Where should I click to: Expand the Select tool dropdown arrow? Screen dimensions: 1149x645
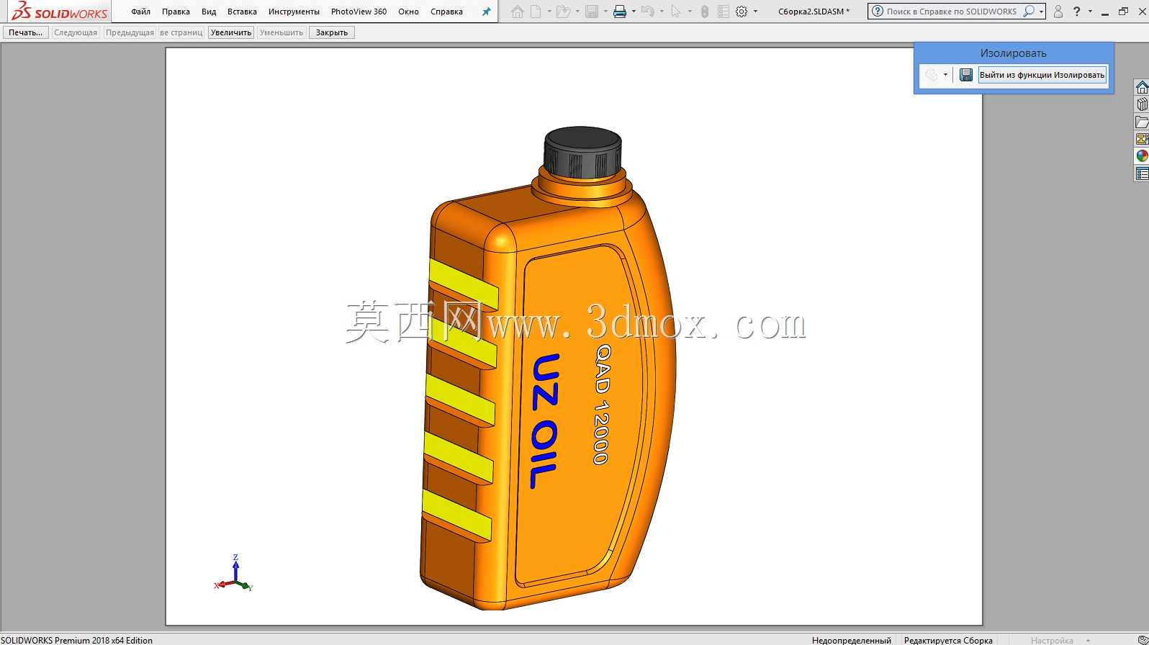pyautogui.click(x=690, y=12)
